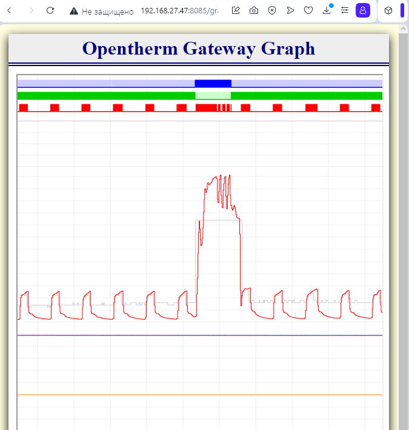Reload the Opentherm graph page
This screenshot has height=430, width=409.
(51, 10)
